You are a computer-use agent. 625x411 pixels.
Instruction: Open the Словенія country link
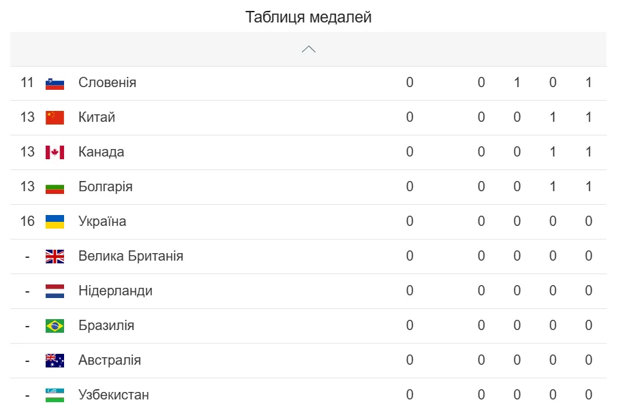click(107, 83)
